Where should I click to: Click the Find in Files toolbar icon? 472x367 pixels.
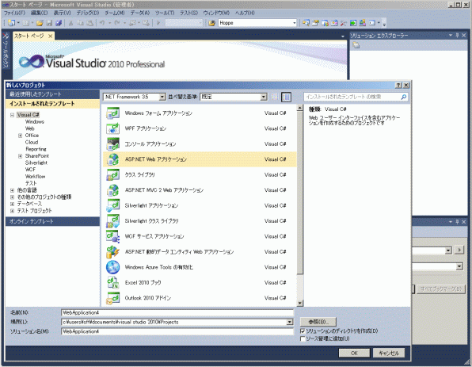coord(211,23)
